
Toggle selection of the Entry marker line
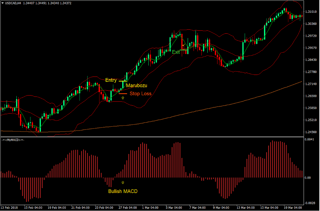pos(123,80)
